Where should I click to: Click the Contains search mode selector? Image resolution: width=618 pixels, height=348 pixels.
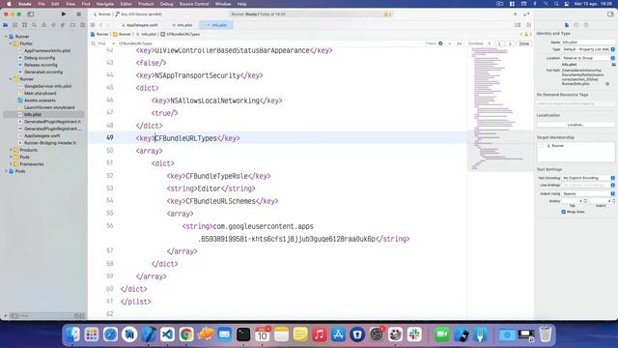(x=479, y=43)
